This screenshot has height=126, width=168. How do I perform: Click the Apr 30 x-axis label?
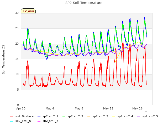click(21, 108)
